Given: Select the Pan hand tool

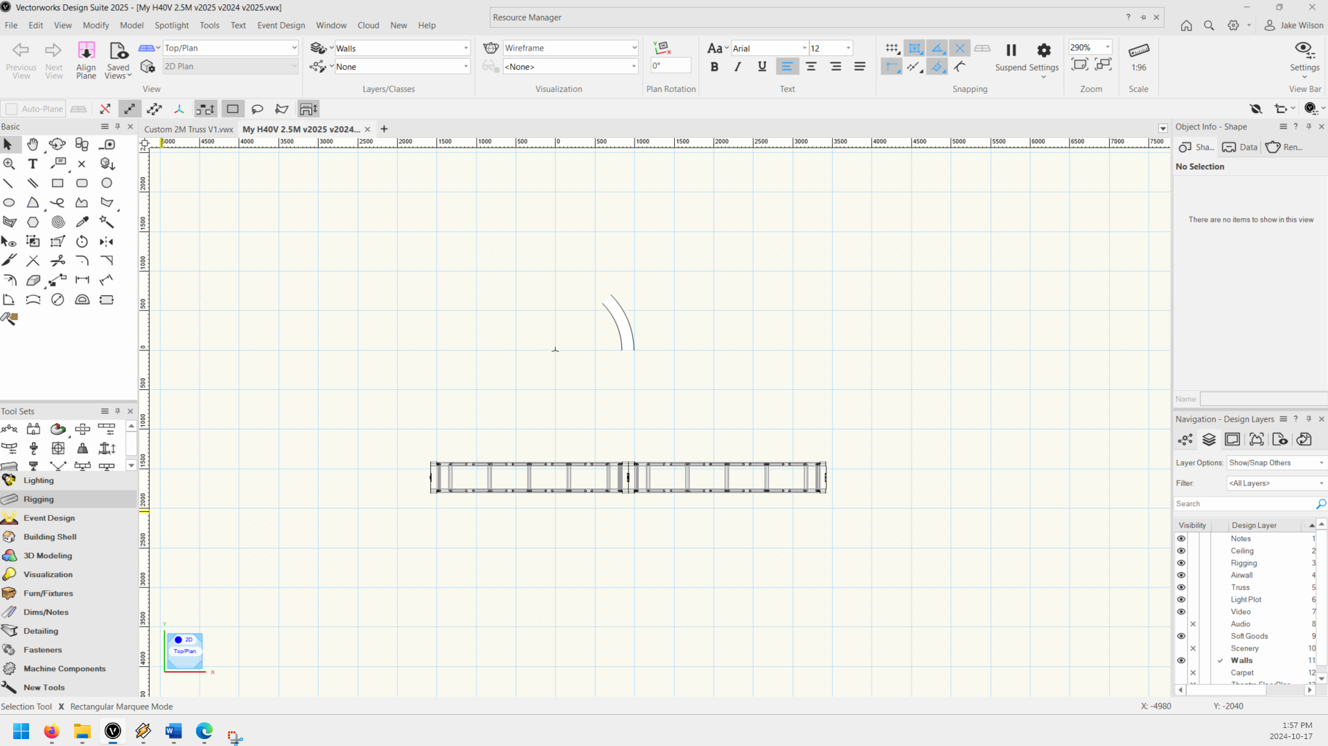Looking at the screenshot, I should [33, 145].
